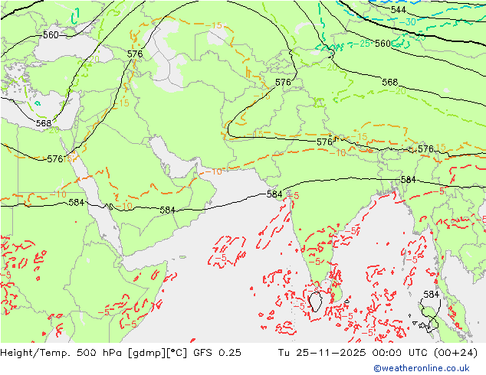Click the 560 label over the Black Sea

coord(51,35)
